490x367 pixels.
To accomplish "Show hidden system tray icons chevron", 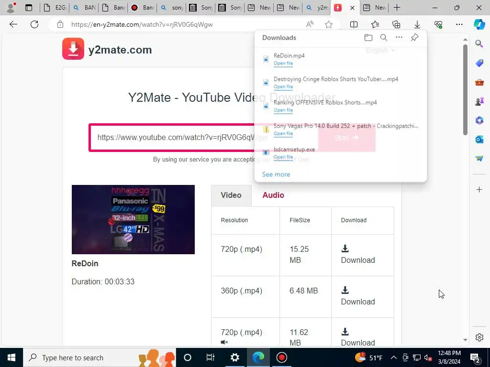I will point(394,357).
